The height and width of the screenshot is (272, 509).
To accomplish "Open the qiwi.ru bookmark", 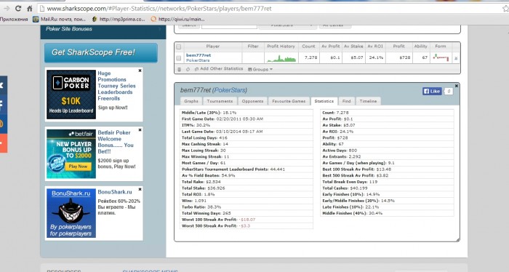I will click(178, 19).
